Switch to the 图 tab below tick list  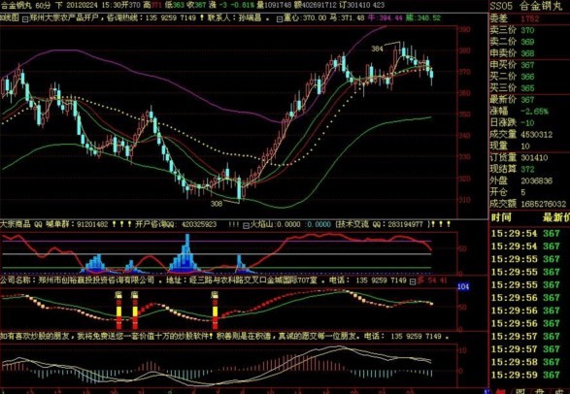tap(521, 391)
